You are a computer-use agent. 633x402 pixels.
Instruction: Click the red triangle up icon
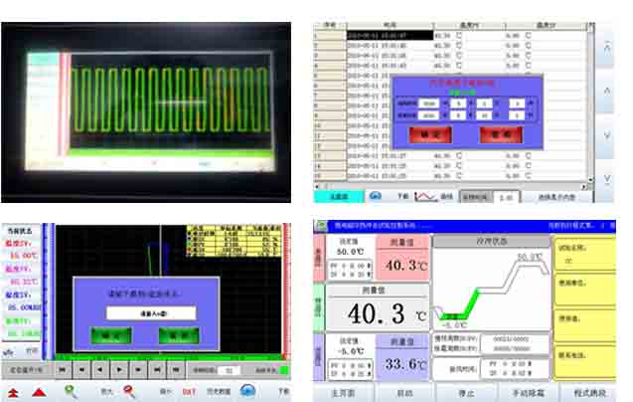tap(39, 391)
